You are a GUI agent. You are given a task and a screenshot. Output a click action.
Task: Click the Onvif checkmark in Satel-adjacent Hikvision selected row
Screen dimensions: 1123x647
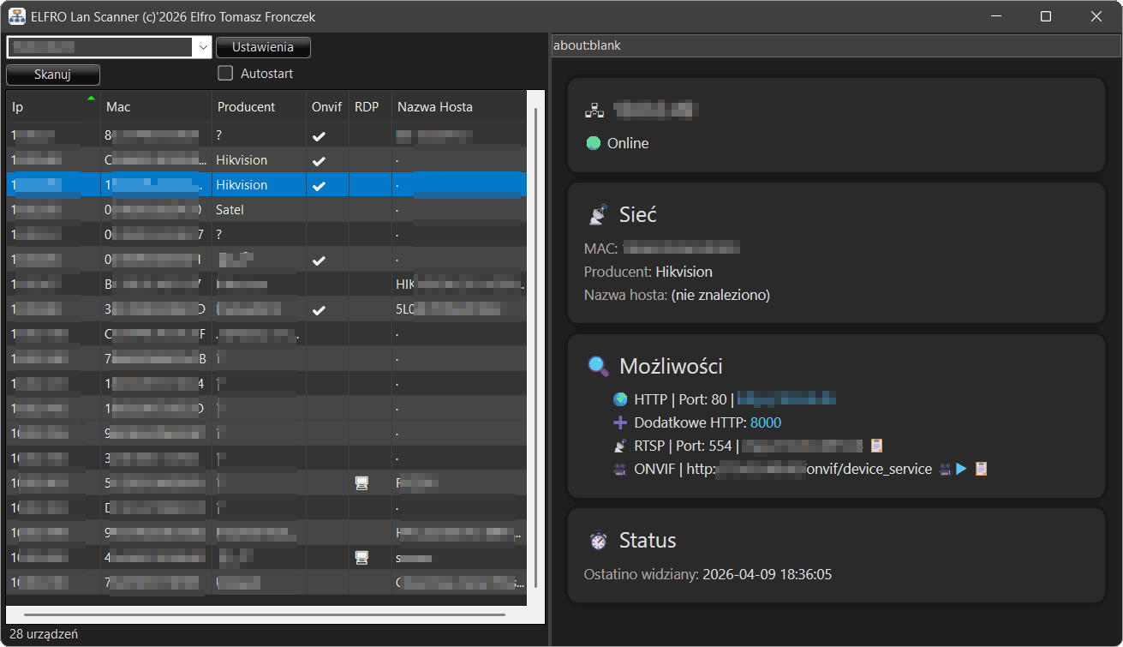(x=319, y=185)
